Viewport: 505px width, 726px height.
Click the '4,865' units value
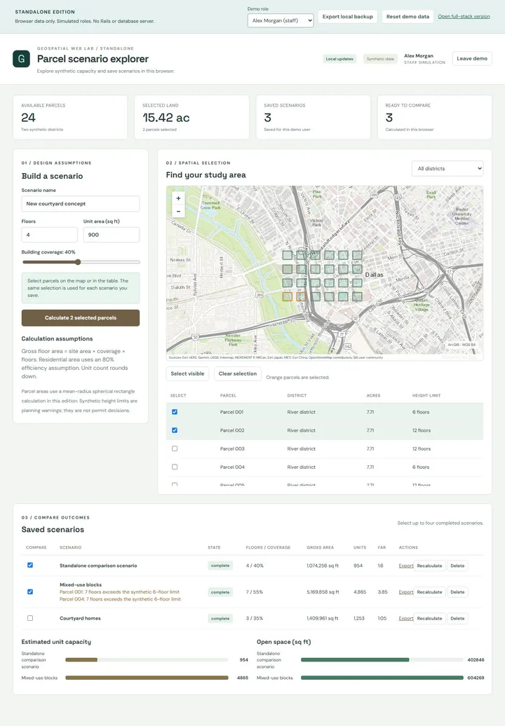[360, 592]
